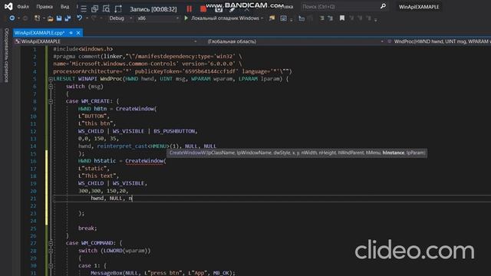491x276 pixels.
Task: Open the Server Explorer side tab
Action: [x=6, y=55]
